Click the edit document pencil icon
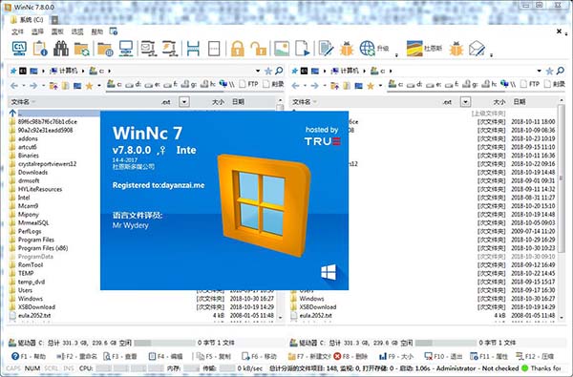This screenshot has width=573, height=377. coord(326,49)
